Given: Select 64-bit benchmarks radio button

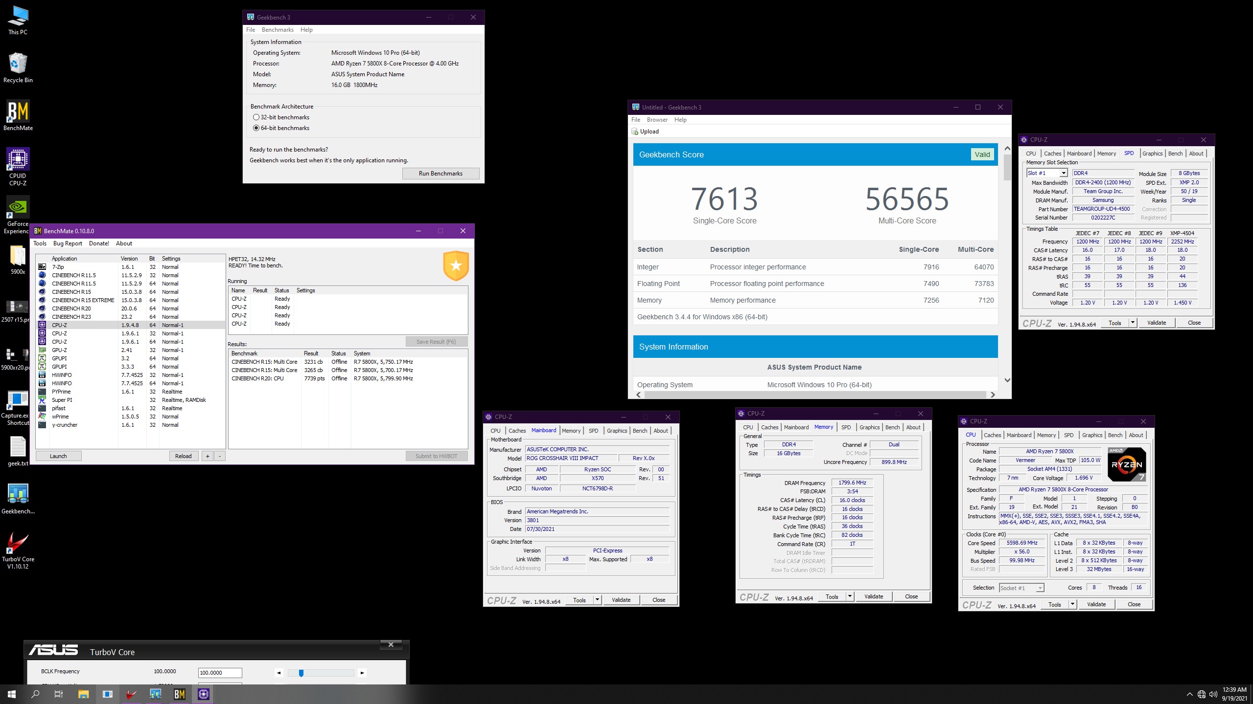Looking at the screenshot, I should (281, 128).
